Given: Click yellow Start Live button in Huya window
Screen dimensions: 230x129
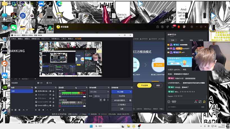Looking at the screenshot, I should pyautogui.click(x=144, y=86).
